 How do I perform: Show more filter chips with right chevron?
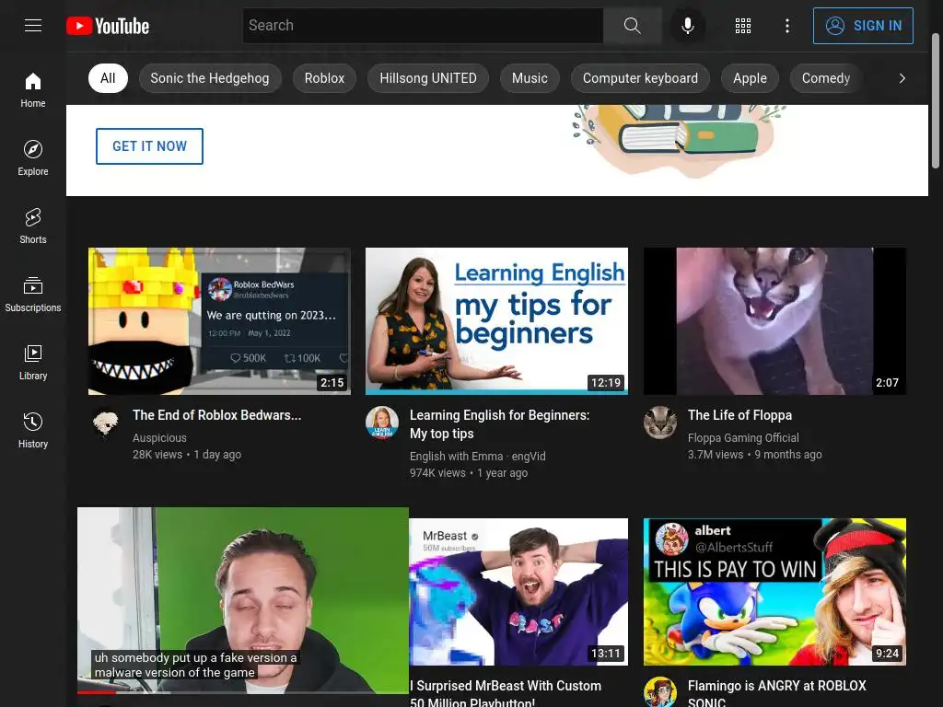(x=902, y=78)
